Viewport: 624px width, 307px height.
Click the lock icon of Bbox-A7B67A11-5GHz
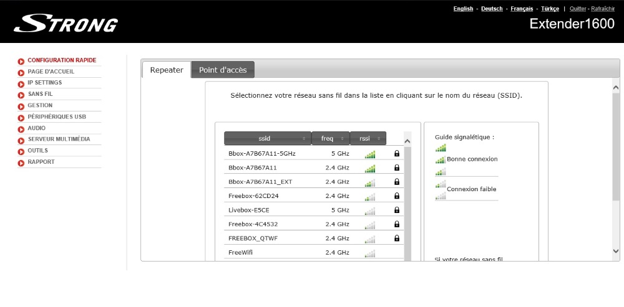point(396,153)
